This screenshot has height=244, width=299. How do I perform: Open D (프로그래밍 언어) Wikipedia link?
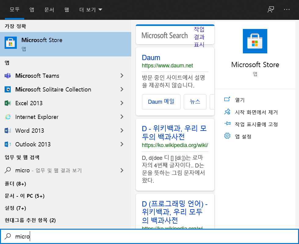coord(175,212)
